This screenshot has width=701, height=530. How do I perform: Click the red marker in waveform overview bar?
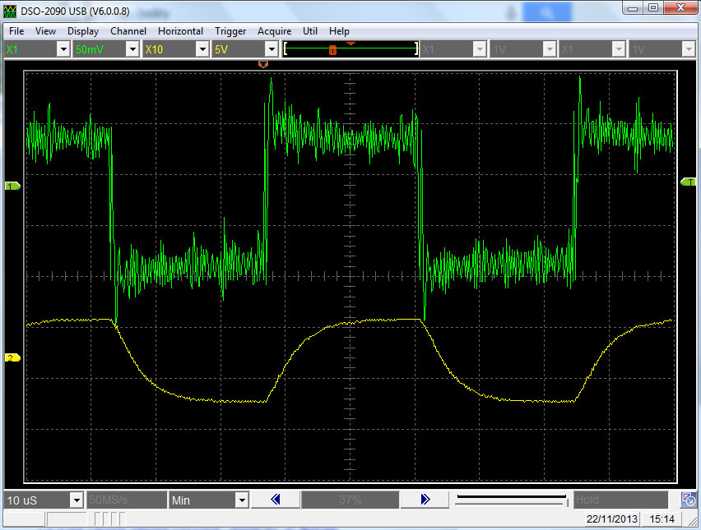tap(332, 50)
